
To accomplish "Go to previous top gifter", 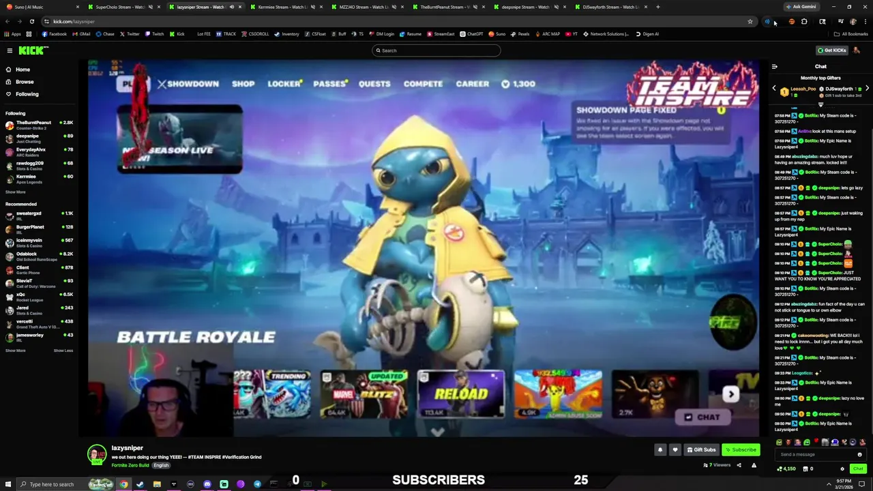I will [x=774, y=89].
